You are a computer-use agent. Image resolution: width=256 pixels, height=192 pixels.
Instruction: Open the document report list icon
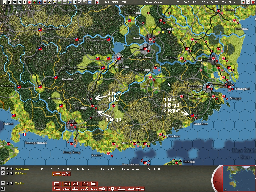(x=10, y=2)
